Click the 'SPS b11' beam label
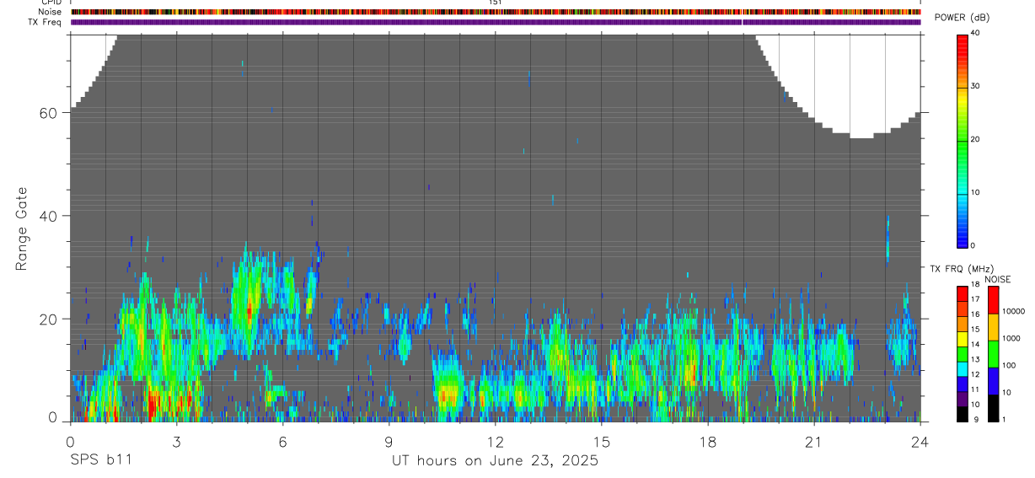 [99, 460]
